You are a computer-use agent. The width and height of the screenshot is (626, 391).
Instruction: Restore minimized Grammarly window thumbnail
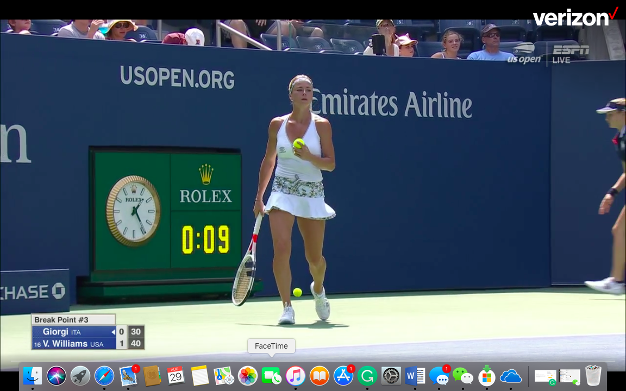tap(546, 376)
